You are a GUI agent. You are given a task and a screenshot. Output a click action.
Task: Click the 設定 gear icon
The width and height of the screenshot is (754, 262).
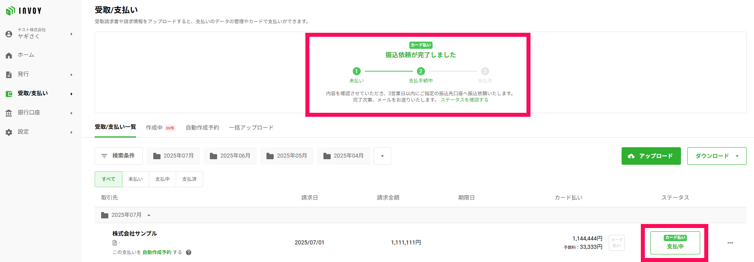(9, 132)
